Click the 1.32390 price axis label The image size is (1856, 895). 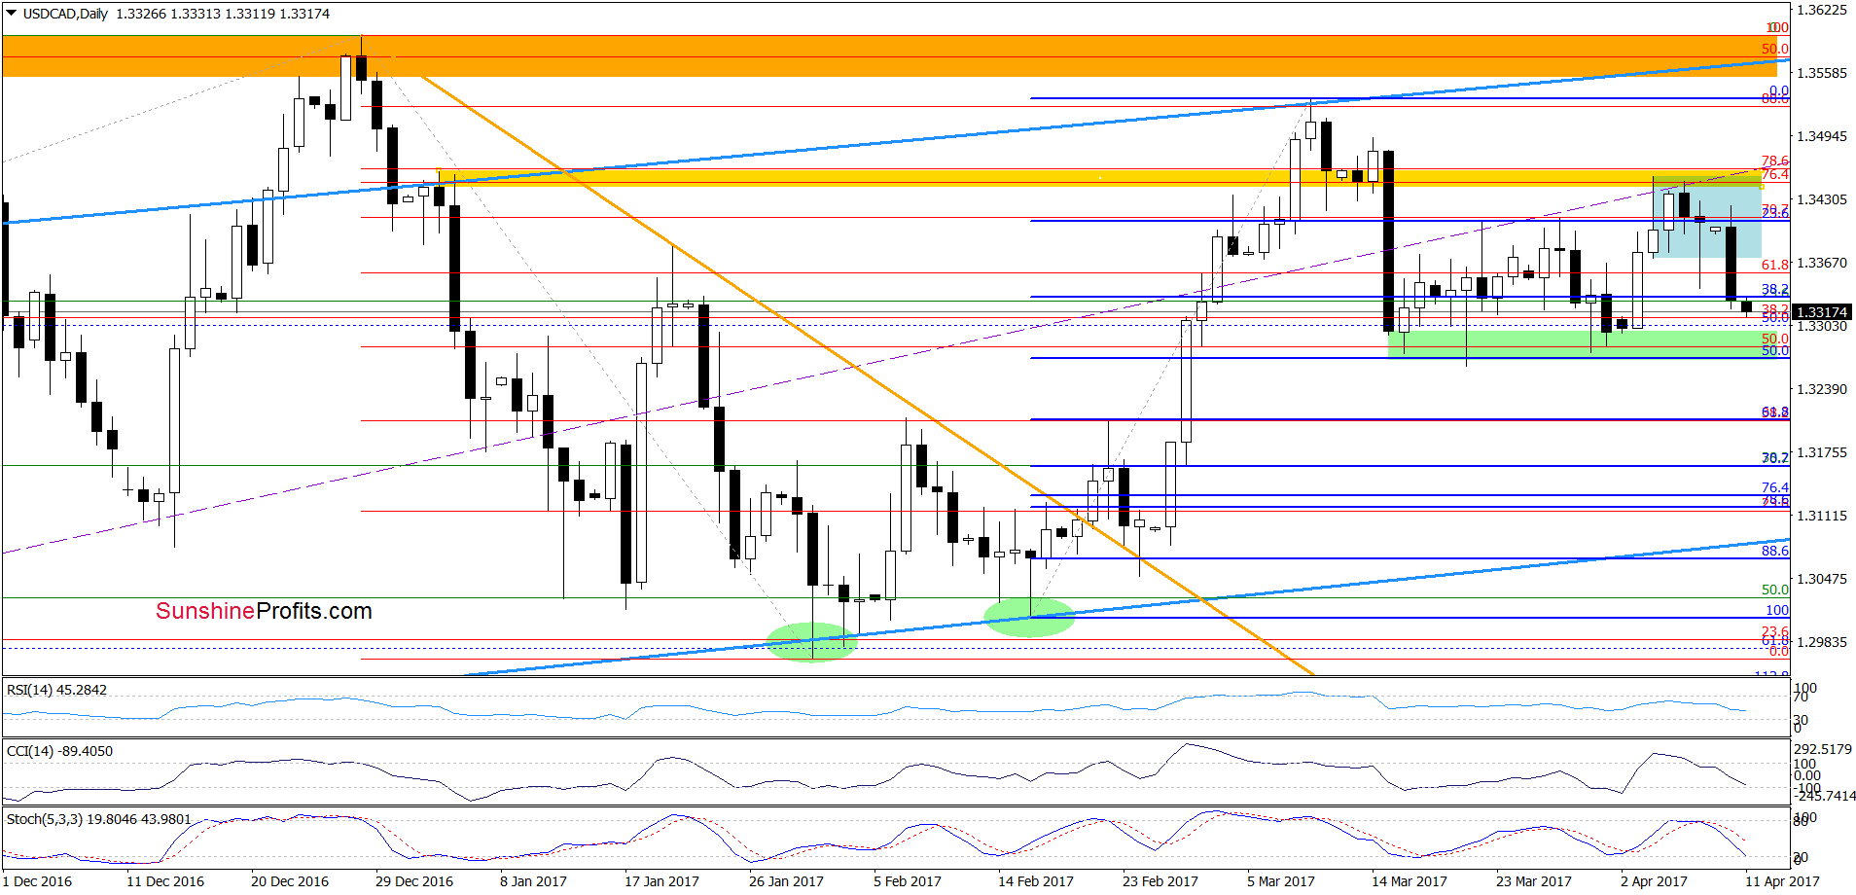1821,389
